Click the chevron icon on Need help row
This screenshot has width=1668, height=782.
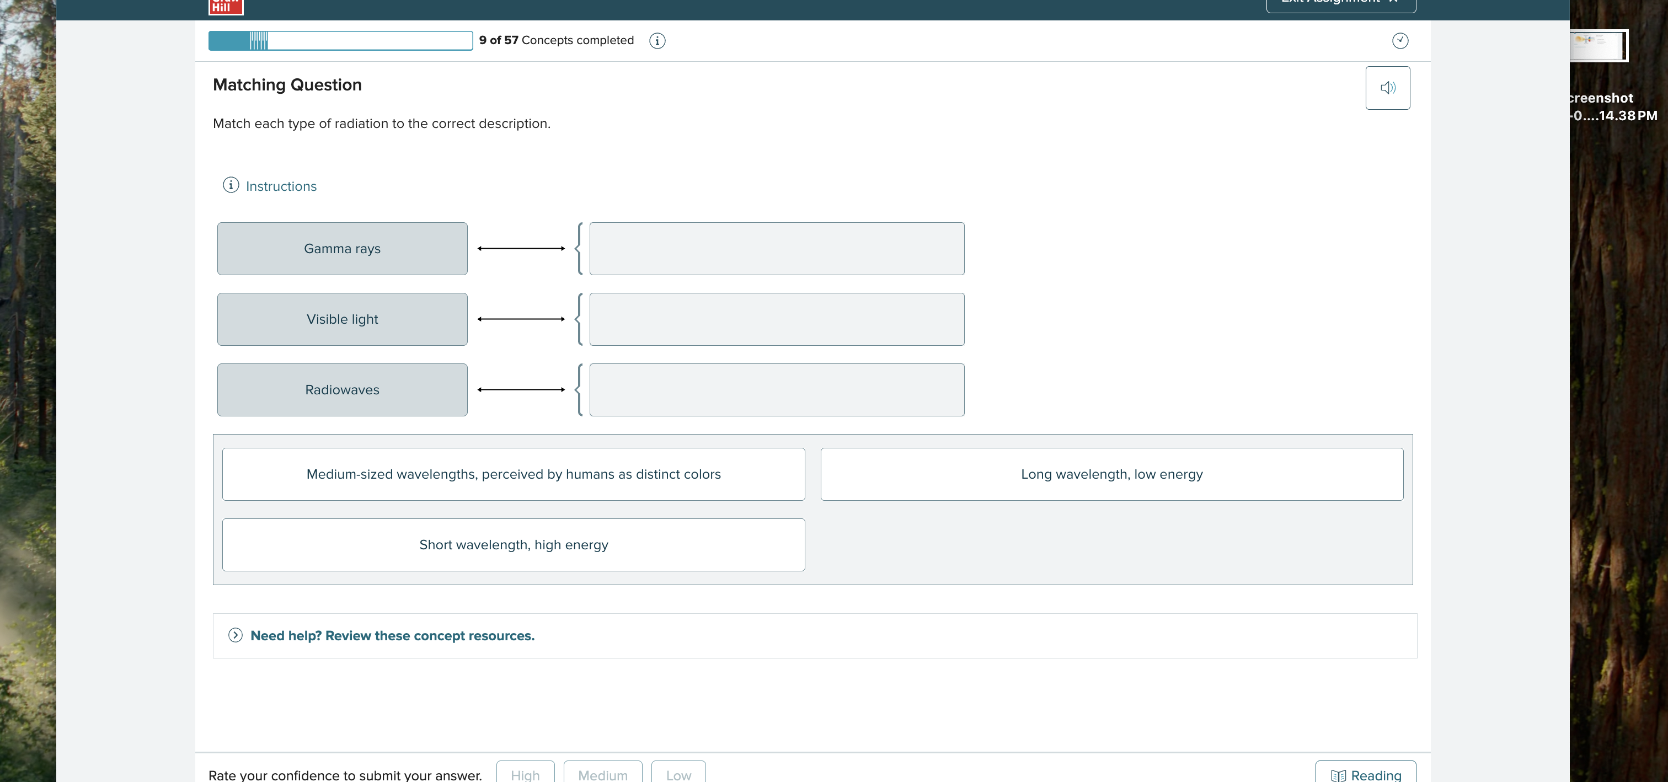pos(236,636)
